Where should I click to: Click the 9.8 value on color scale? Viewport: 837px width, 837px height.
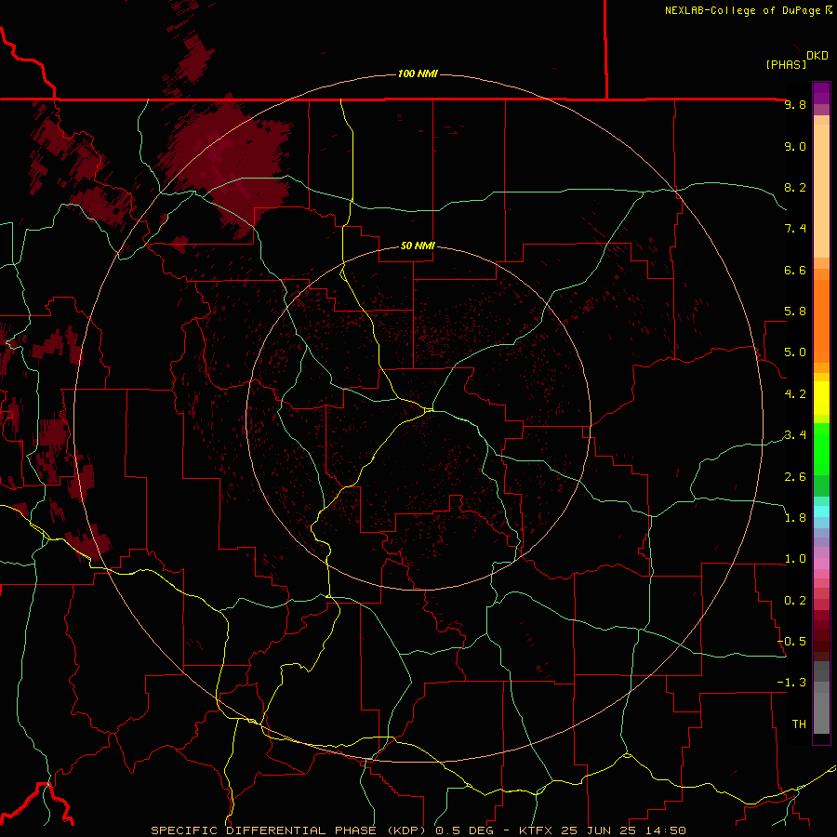[x=795, y=104]
